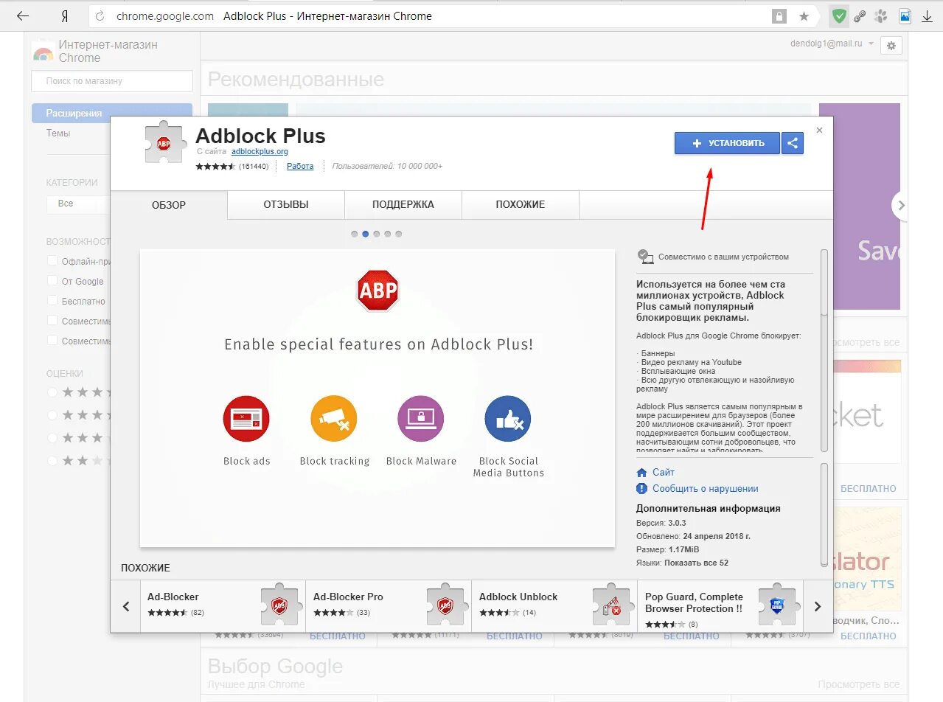Open the Ad-Blocker similar extension title
943x702 pixels.
[173, 597]
